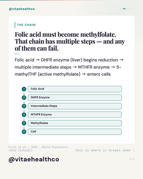Click the carousel page indicator dots
The width and height of the screenshot is (143, 179).
click(127, 9)
